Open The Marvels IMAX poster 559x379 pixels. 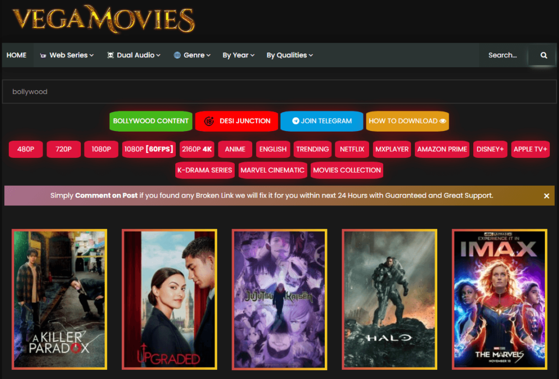[499, 299]
